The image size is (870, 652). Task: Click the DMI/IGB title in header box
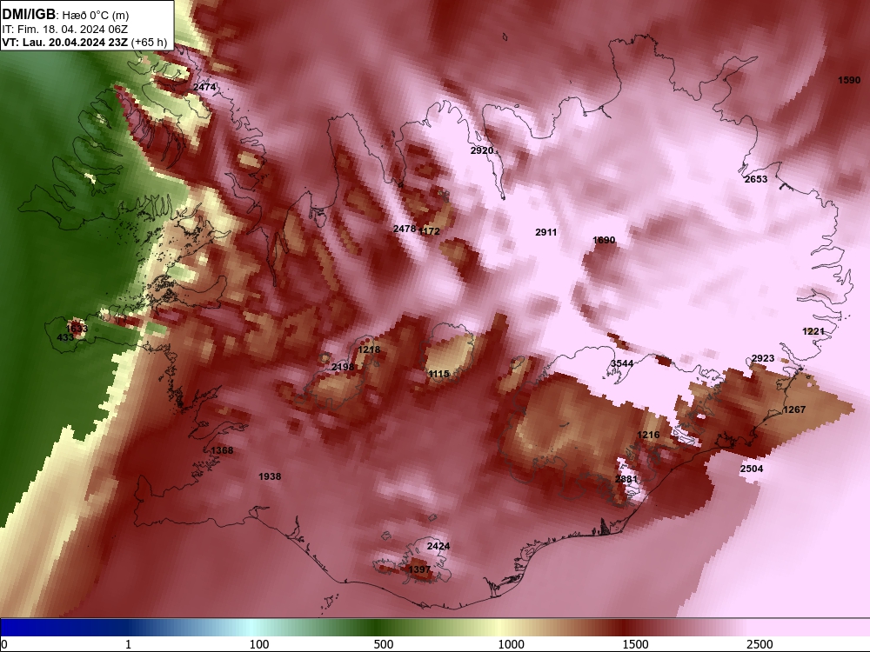[29, 13]
